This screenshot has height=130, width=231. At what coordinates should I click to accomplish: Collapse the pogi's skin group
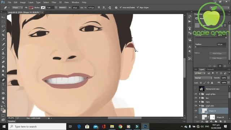[200, 106]
